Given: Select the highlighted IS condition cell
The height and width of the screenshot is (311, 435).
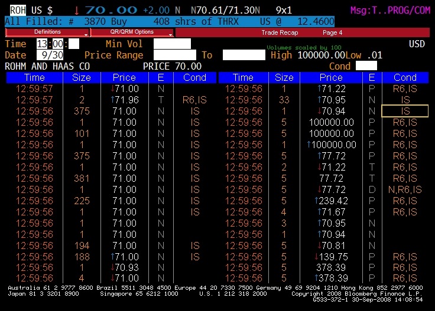Looking at the screenshot, I should (405, 111).
